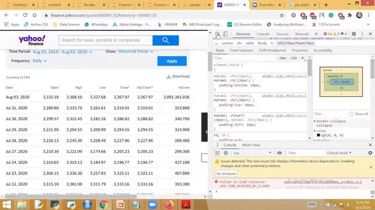Dismiss the issues detected banner
This screenshot has width=375, height=210.
pyautogui.click(x=371, y=167)
